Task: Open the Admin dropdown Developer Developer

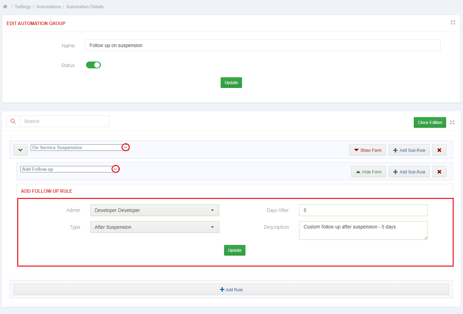Action: click(x=155, y=210)
